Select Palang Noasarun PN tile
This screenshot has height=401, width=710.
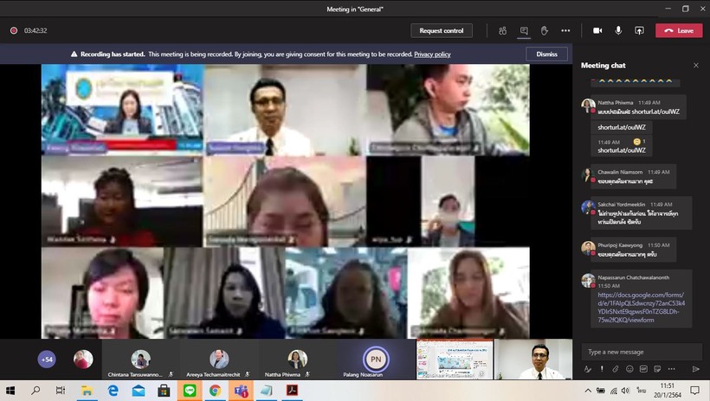point(376,360)
